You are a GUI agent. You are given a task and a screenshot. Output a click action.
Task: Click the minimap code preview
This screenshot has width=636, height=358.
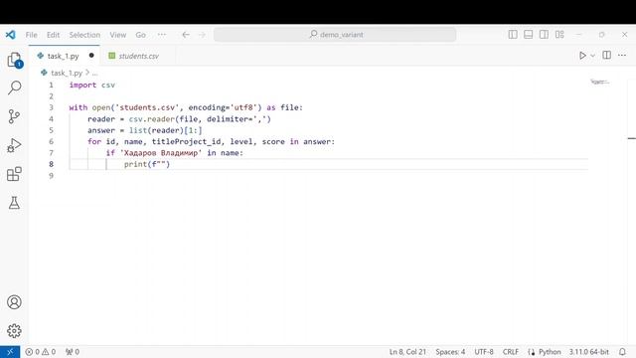600,82
